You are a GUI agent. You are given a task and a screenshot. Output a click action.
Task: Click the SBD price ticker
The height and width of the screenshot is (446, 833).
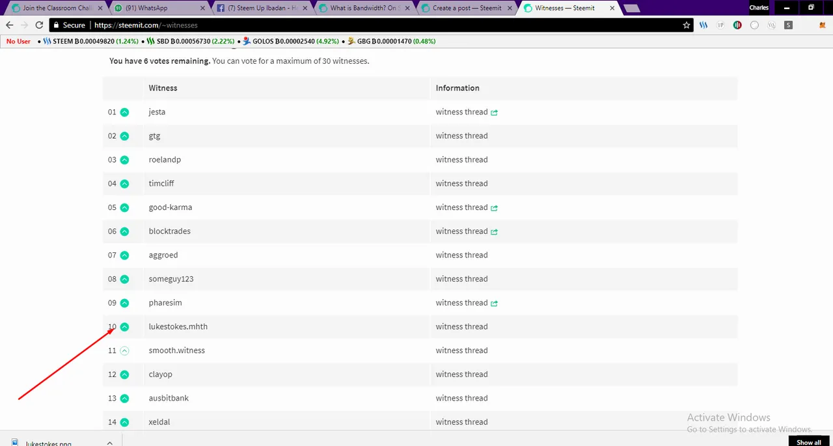point(190,41)
